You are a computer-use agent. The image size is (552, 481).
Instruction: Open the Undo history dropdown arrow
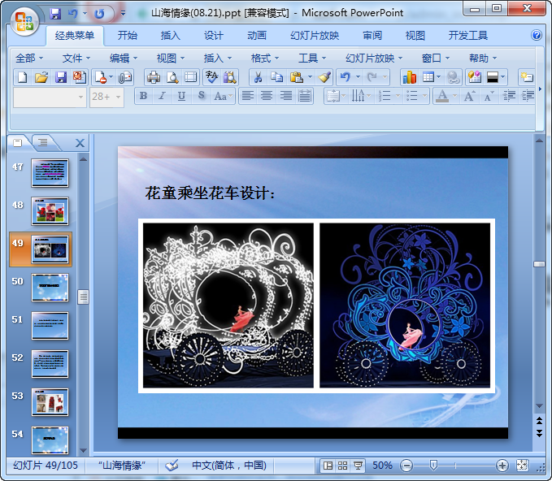pos(358,76)
